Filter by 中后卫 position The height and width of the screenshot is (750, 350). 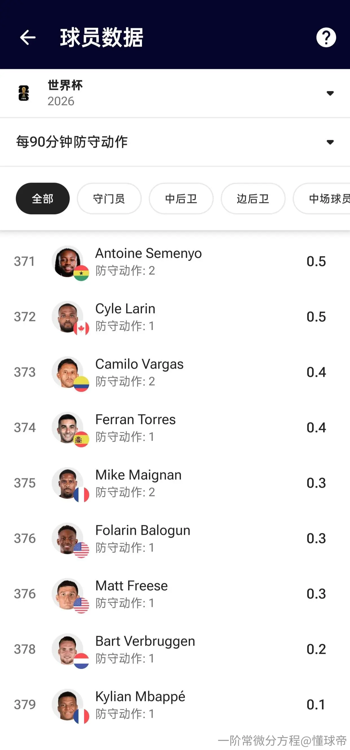(x=181, y=198)
